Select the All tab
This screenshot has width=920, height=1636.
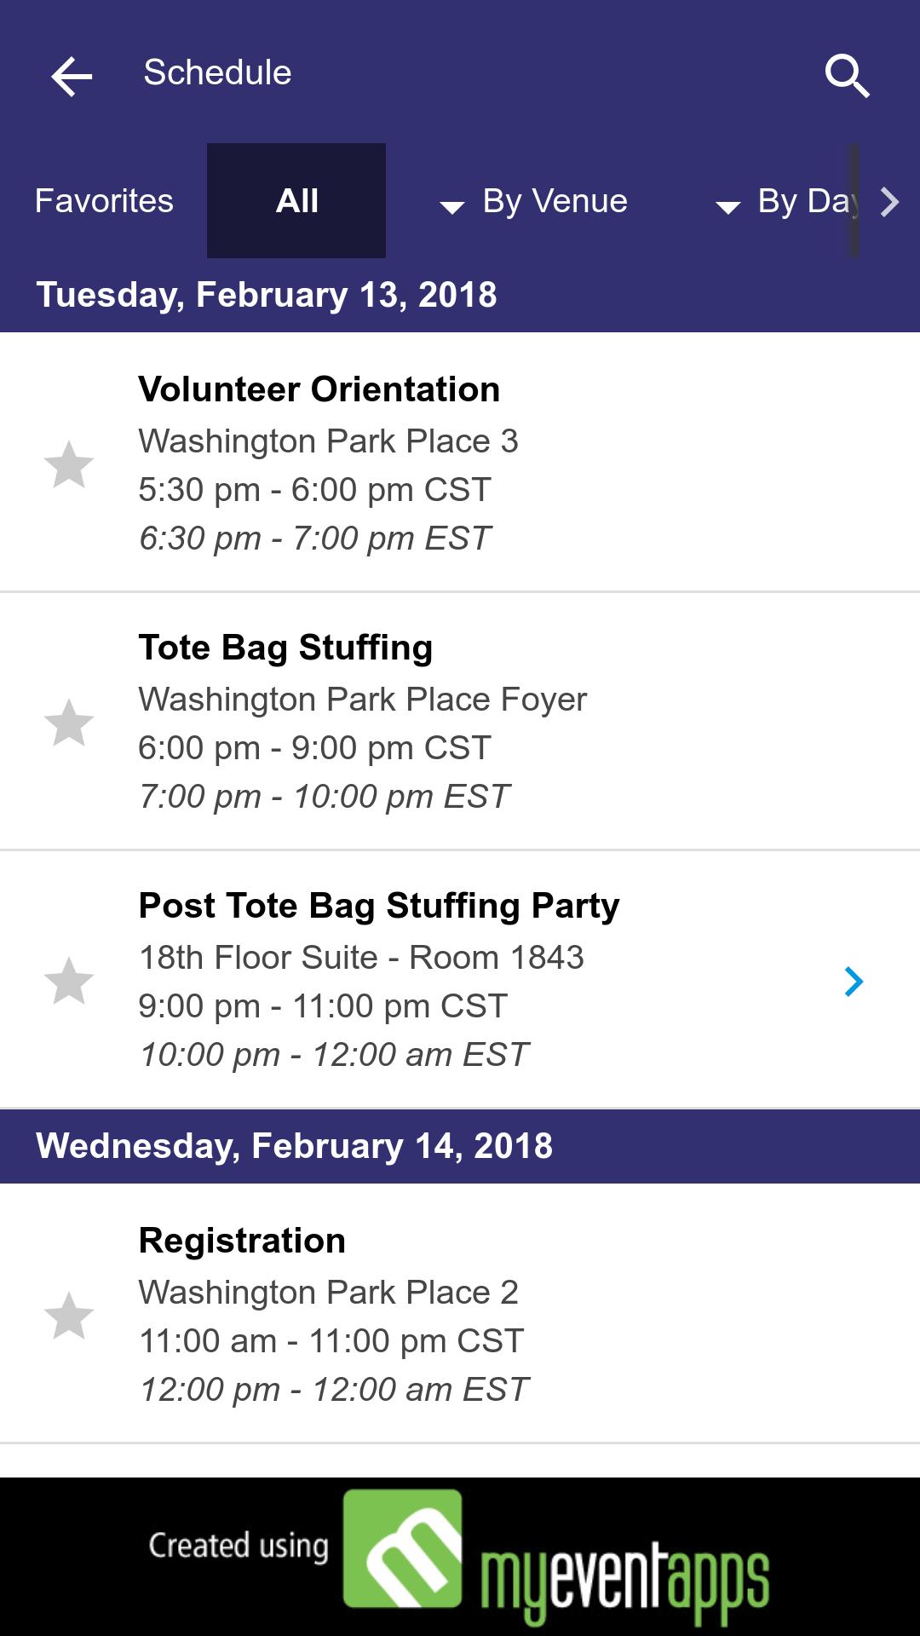coord(296,201)
